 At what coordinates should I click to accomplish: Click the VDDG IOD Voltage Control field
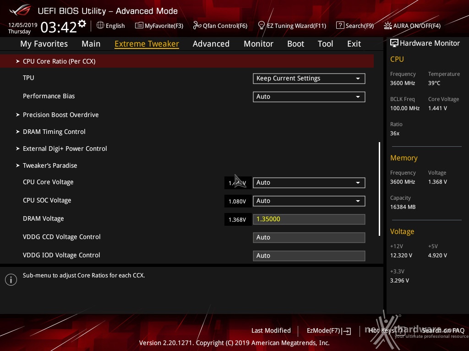click(x=309, y=256)
